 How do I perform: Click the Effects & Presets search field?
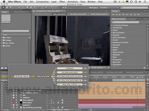125,22
